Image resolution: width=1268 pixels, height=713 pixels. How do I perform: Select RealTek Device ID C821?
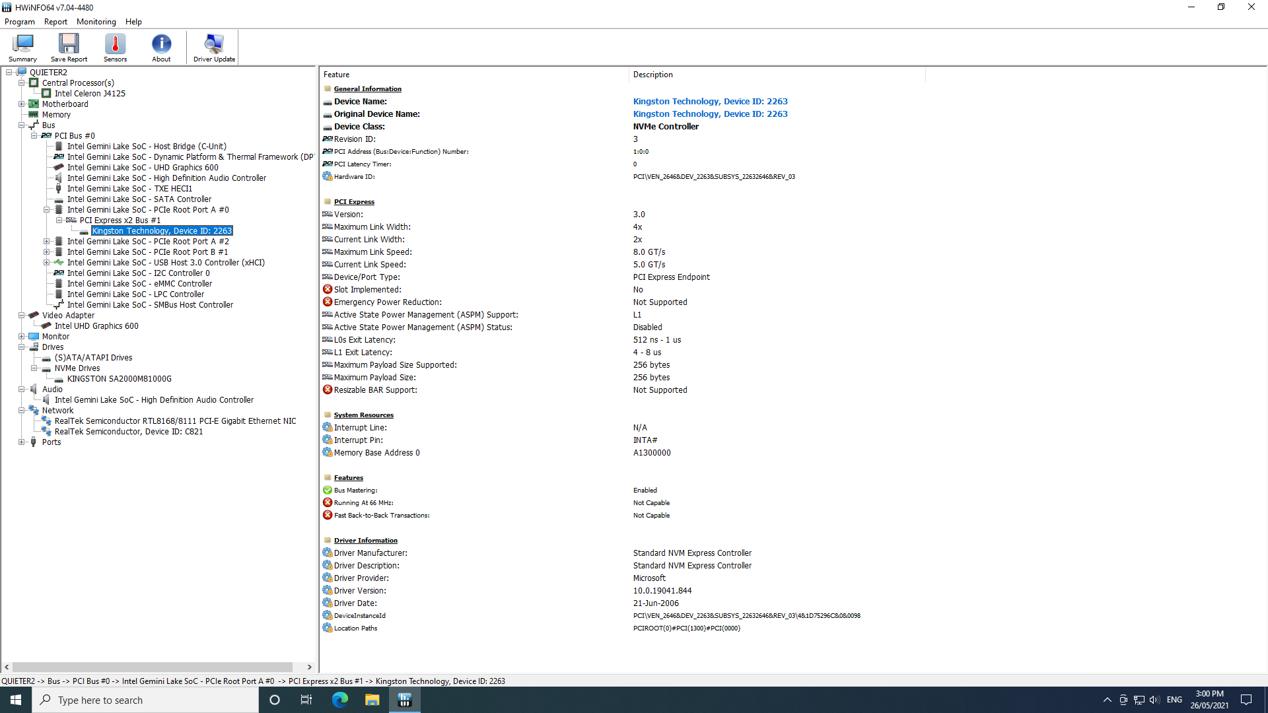128,432
